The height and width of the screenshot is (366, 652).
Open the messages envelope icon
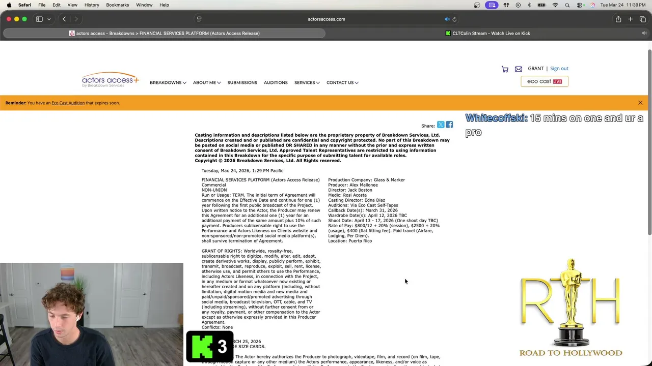click(519, 69)
